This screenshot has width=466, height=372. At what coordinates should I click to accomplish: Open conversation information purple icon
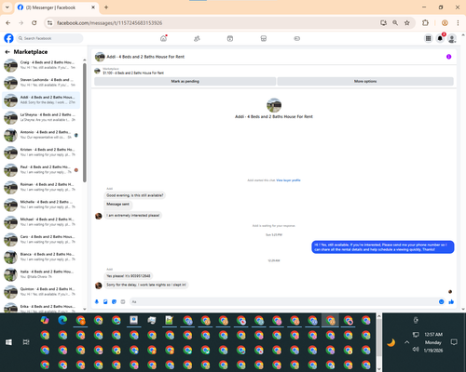point(448,57)
